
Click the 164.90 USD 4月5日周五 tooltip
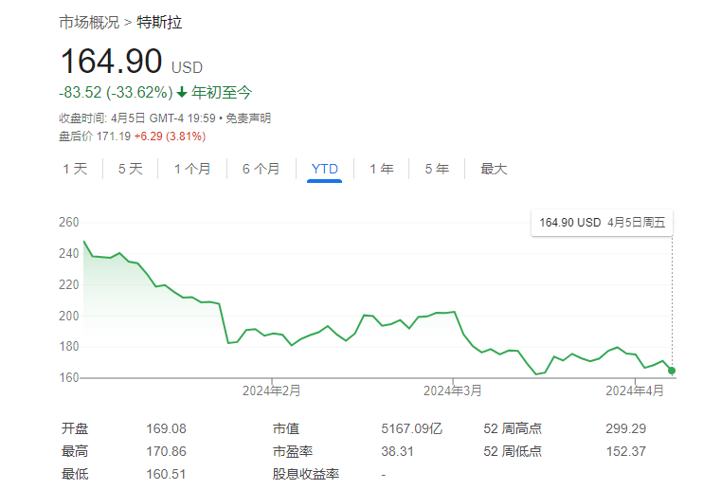click(x=603, y=223)
